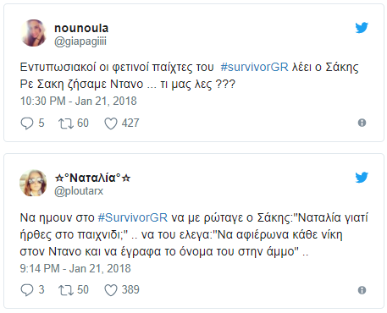The width and height of the screenshot is (387, 313).
Task: Retweet Ναταλία's tweet showing 50 retweets
Action: click(x=66, y=290)
